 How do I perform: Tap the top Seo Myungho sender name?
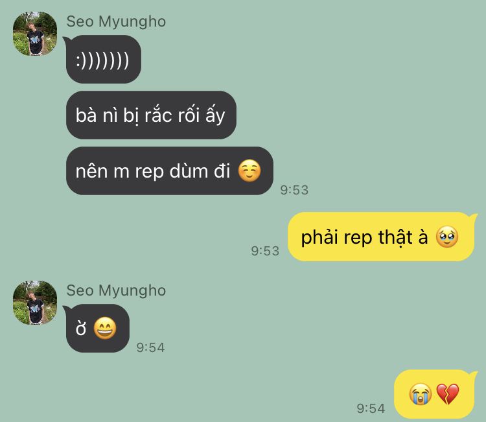pos(116,22)
